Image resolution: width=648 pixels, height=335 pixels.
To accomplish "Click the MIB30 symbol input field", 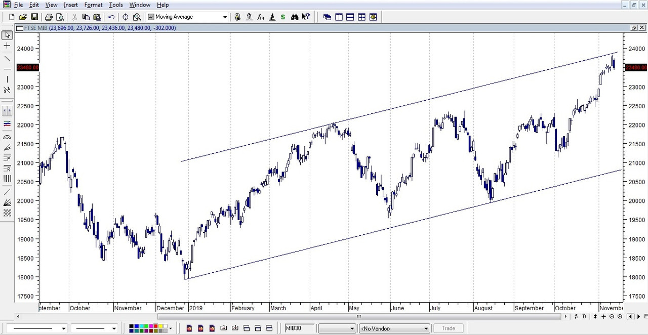I will point(300,328).
